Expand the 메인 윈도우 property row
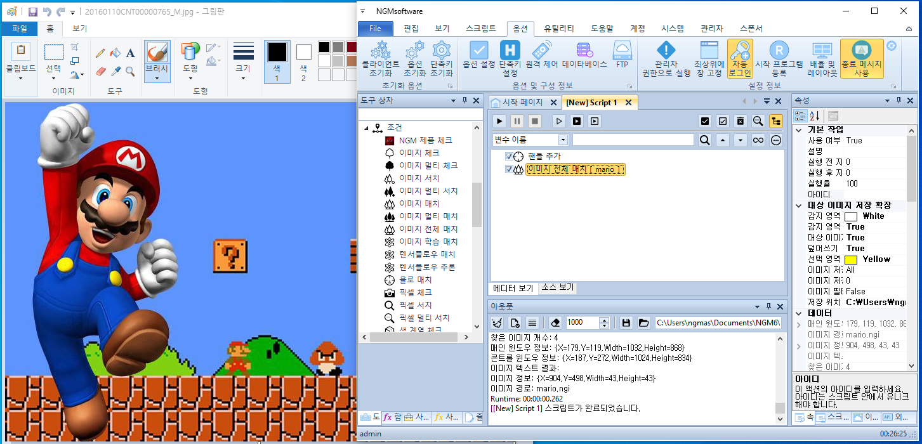This screenshot has height=444, width=922. (x=799, y=325)
